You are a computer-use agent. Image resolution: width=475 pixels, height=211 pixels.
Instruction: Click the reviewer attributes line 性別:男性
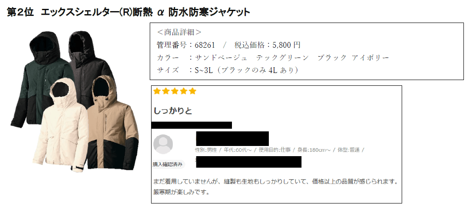tap(207, 150)
